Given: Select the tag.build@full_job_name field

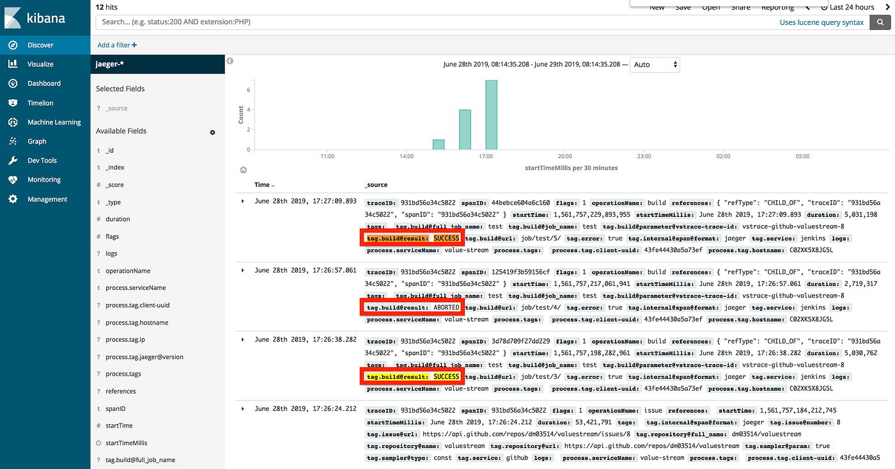Looking at the screenshot, I should [140, 460].
